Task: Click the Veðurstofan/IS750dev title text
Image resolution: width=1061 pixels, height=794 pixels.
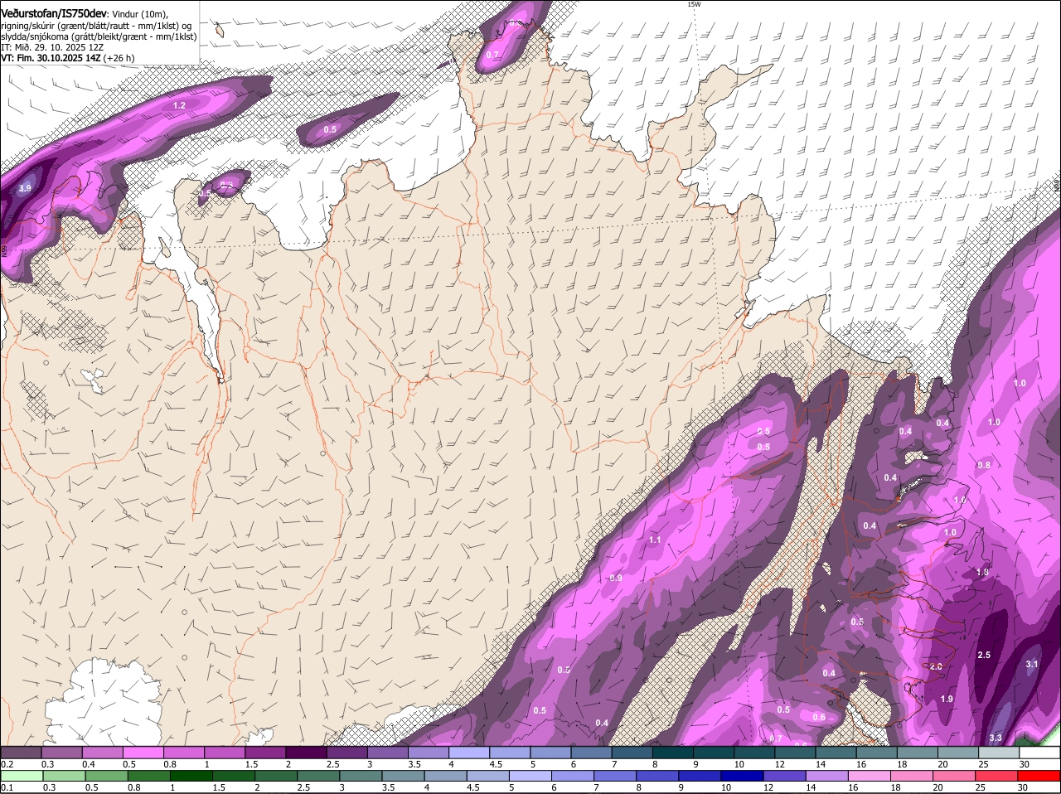Action: click(x=55, y=14)
